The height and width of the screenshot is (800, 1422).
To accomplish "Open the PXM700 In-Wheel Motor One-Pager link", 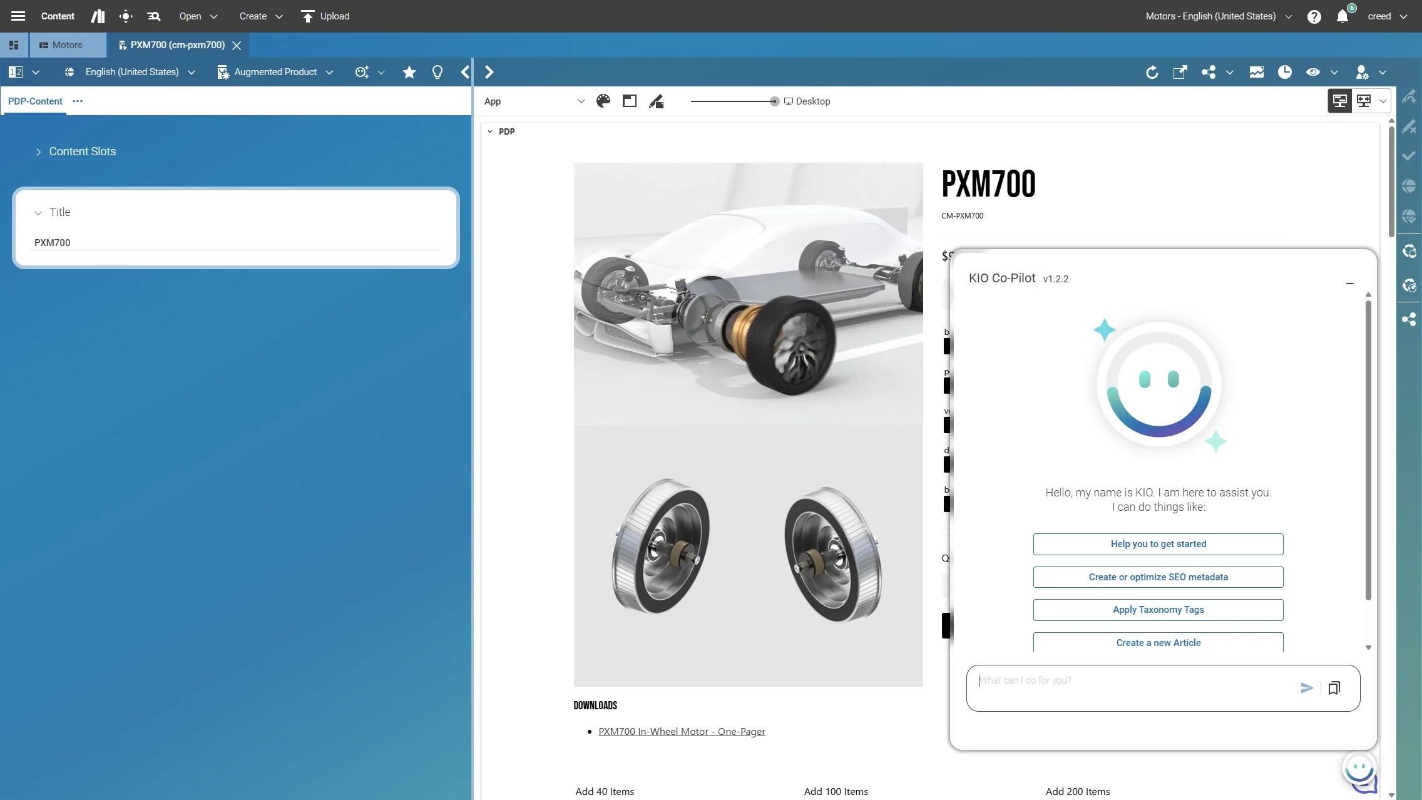I will click(x=682, y=731).
